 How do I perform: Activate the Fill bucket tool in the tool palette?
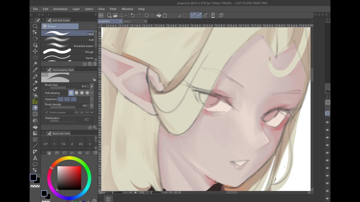[x=35, y=127]
